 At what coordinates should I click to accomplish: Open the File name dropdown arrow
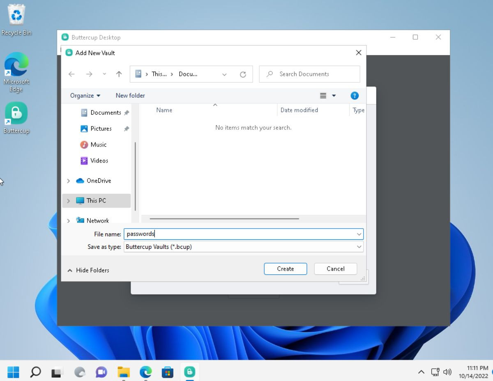click(359, 234)
